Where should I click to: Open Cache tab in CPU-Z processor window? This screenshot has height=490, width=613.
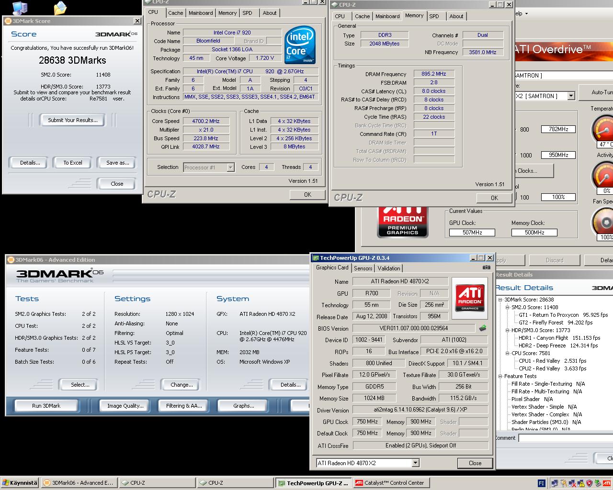tap(175, 13)
